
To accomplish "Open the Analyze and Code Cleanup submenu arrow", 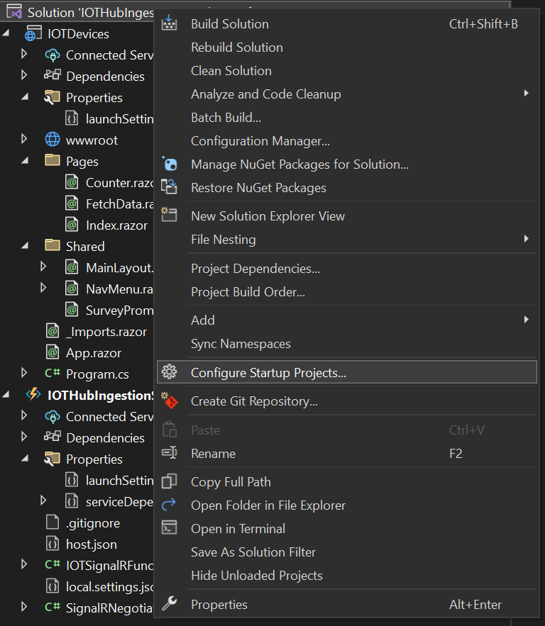I will [527, 94].
